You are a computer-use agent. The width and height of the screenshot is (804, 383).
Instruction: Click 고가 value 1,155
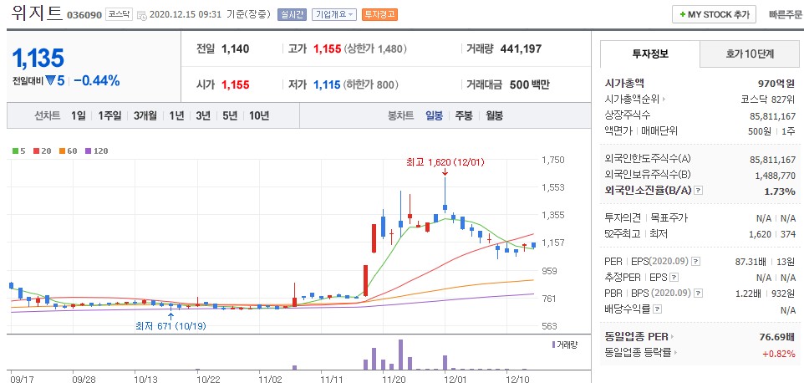[x=327, y=49]
